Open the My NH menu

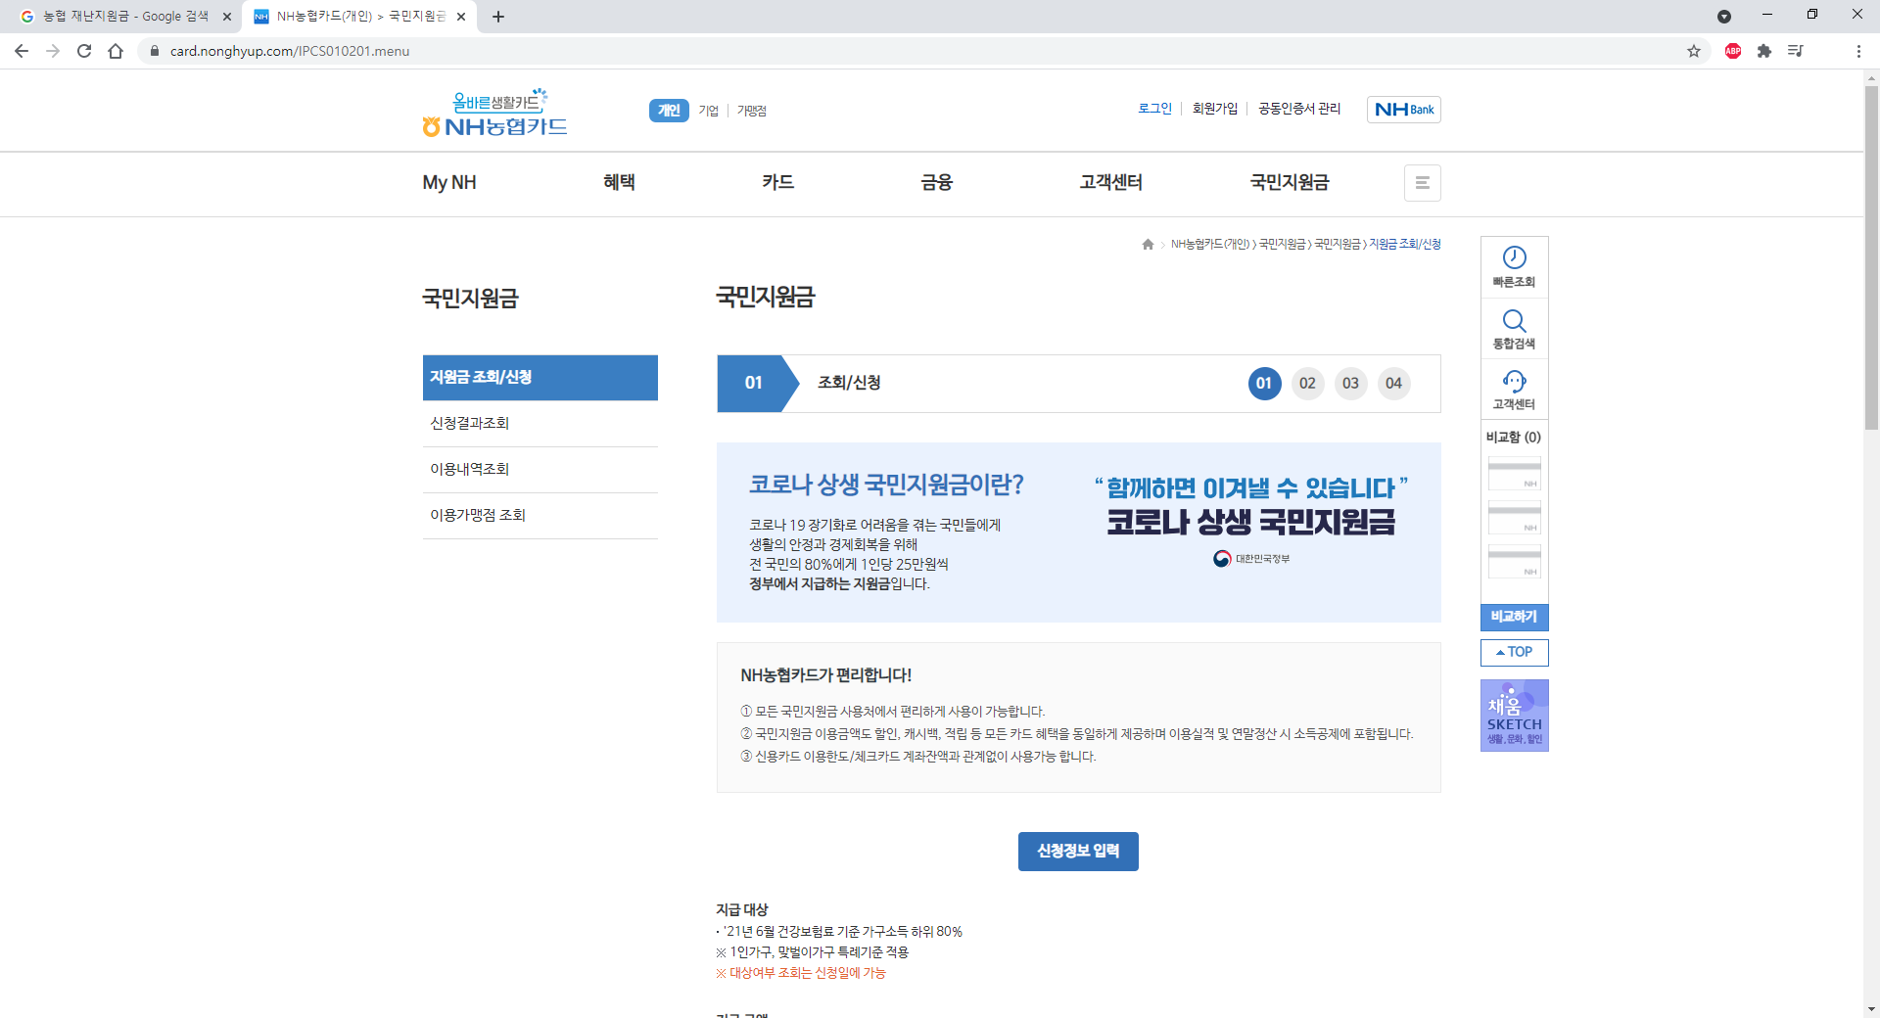(449, 182)
